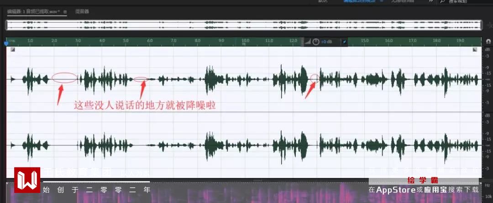Image resolution: width=493 pixels, height=203 pixels.
Task: Click the Hz label on the spectral scale
Action: point(487,185)
